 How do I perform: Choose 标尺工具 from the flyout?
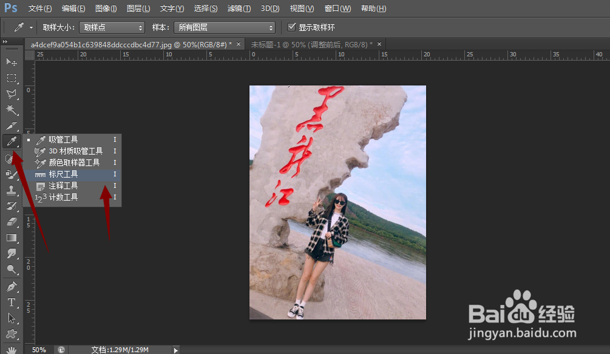(72, 174)
